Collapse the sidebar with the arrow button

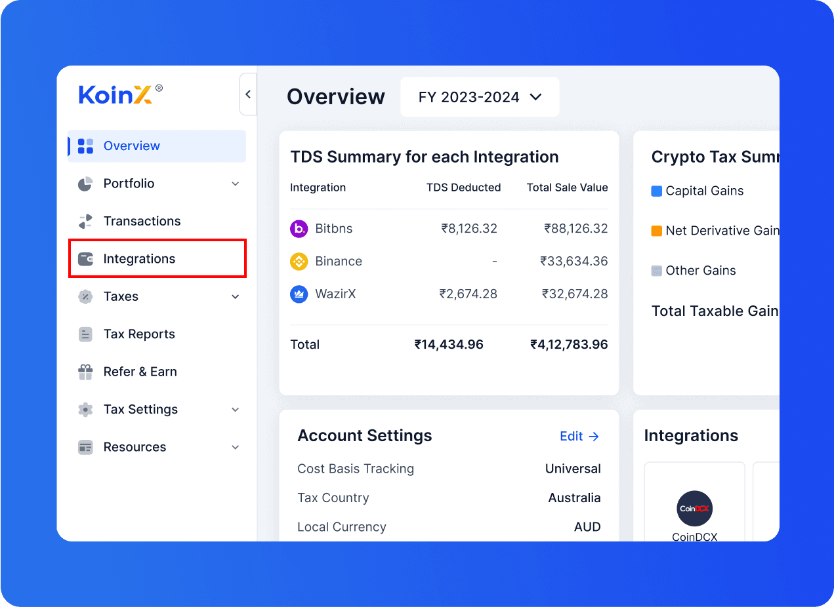tap(248, 94)
